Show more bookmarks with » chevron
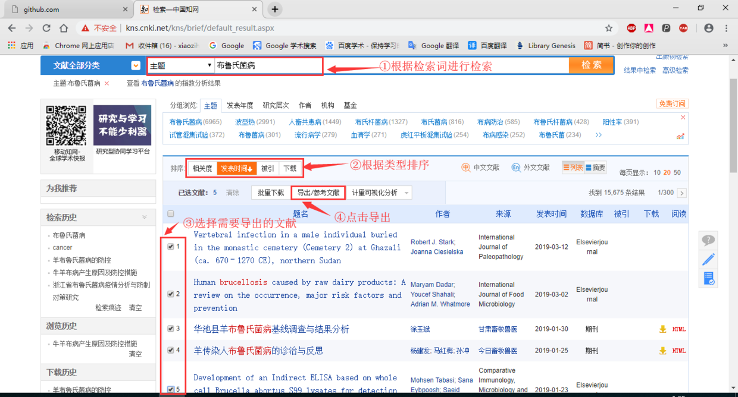 (726, 45)
